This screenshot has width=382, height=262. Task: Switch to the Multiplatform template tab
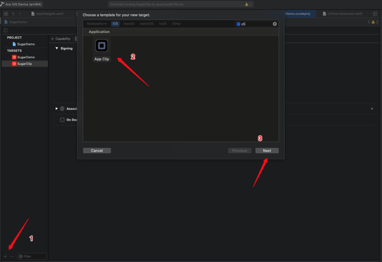click(97, 24)
